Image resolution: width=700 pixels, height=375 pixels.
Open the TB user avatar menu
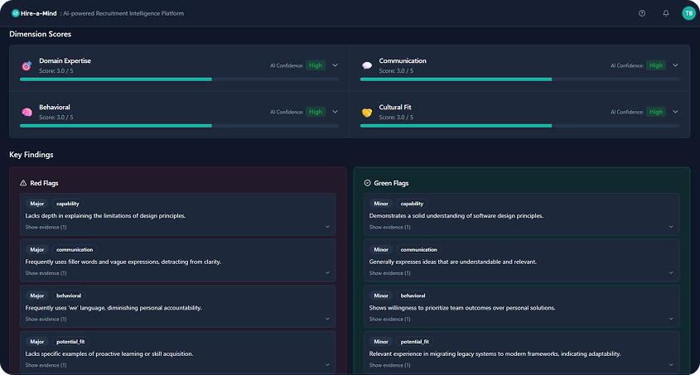[688, 13]
